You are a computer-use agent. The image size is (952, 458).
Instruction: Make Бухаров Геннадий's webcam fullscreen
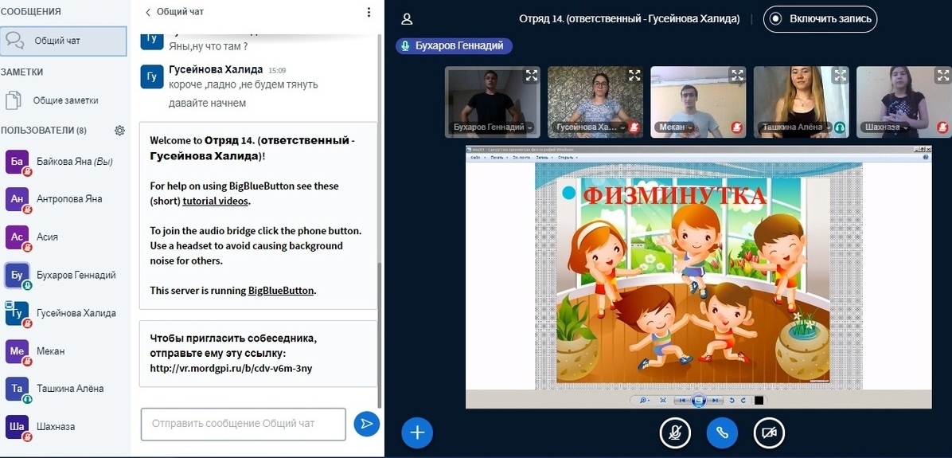(532, 76)
